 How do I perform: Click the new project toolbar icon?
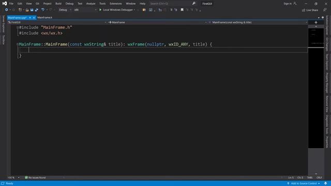pyautogui.click(x=20, y=10)
